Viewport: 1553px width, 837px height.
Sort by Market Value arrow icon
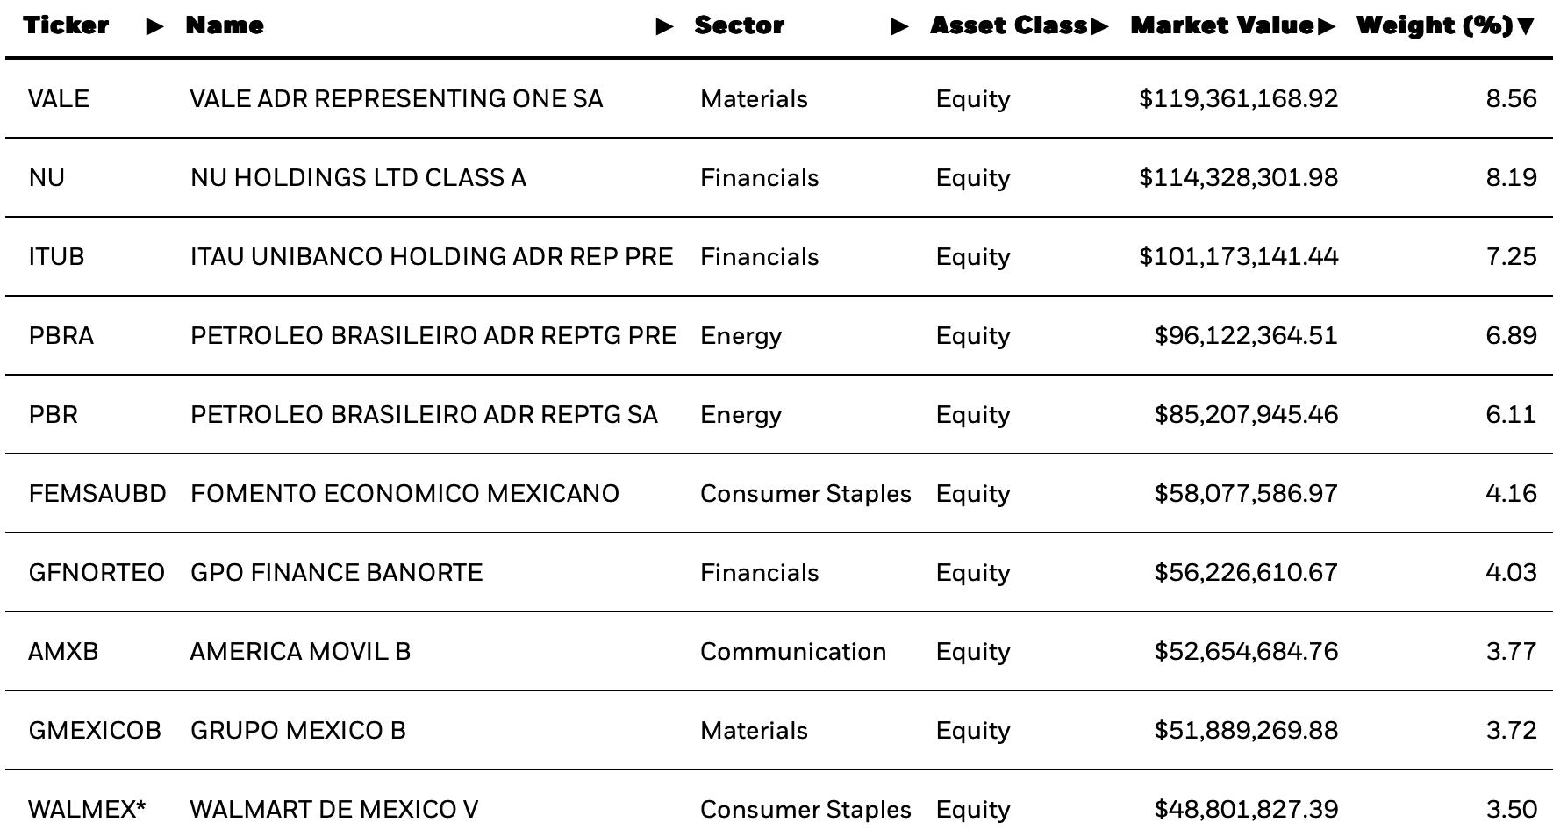[1326, 26]
